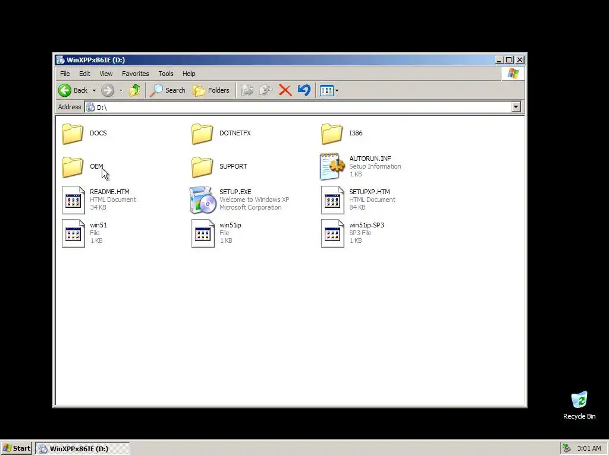This screenshot has height=456, width=609.
Task: Select the SETUP.EXE installer icon
Action: [202, 200]
